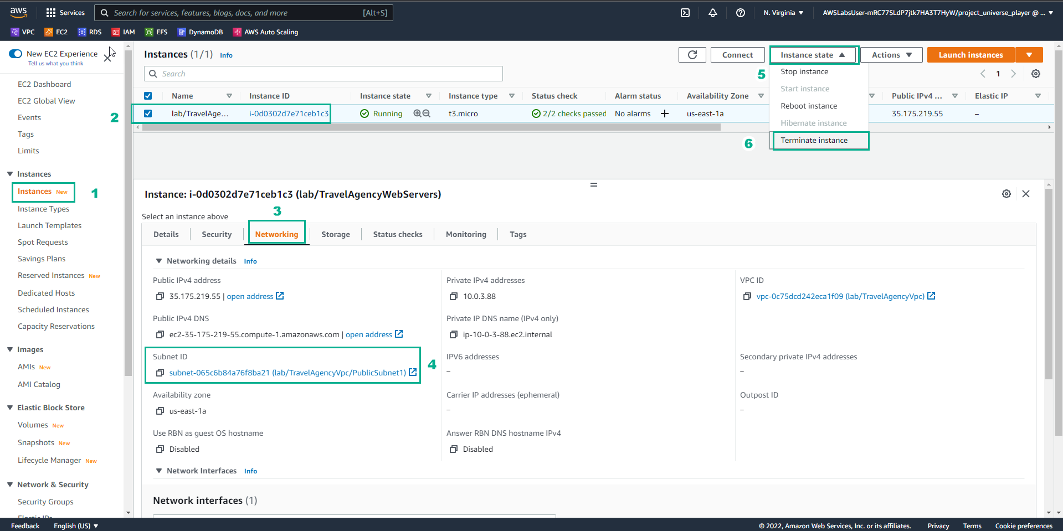Switch to the Security tab
The height and width of the screenshot is (531, 1063).
coord(217,234)
